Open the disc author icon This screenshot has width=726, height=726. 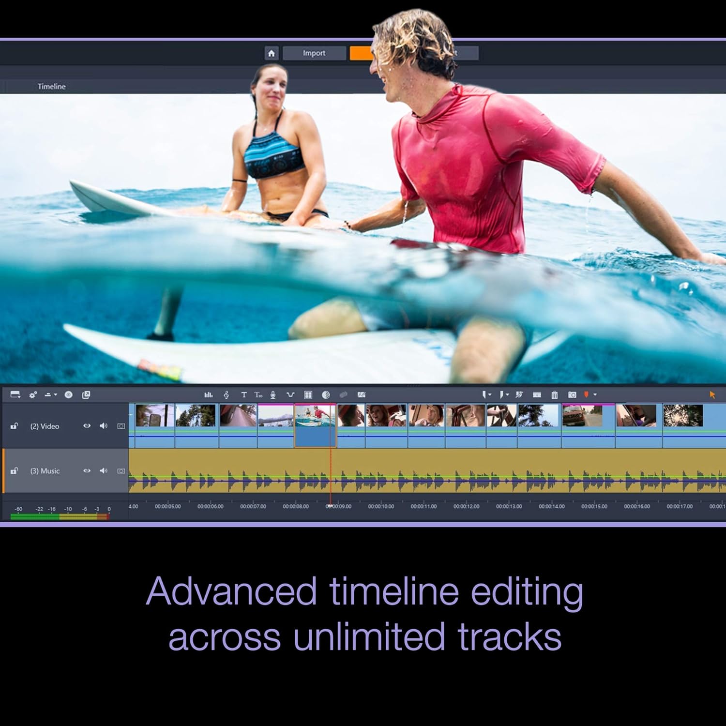point(69,395)
